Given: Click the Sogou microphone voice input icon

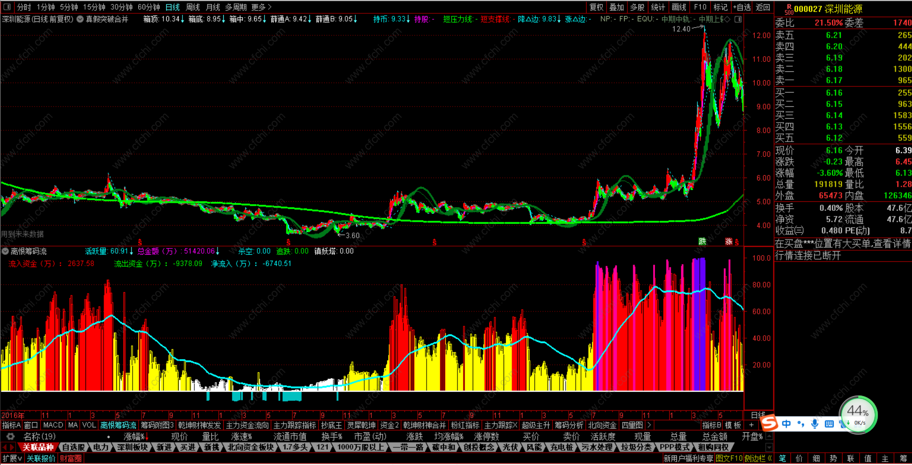Looking at the screenshot, I should 815,424.
